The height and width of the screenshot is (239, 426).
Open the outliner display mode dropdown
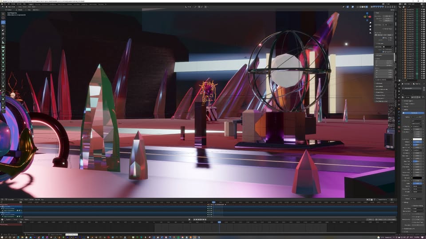click(x=403, y=7)
